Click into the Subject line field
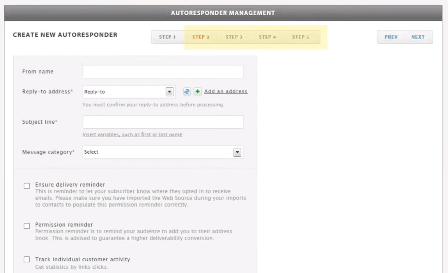This screenshot has height=273, width=448. click(x=163, y=122)
